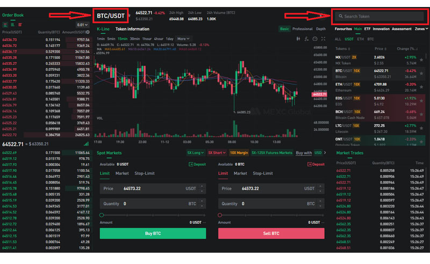Select the 4hour chart interval
Screen dimensions: 430x264
(x=159, y=39)
